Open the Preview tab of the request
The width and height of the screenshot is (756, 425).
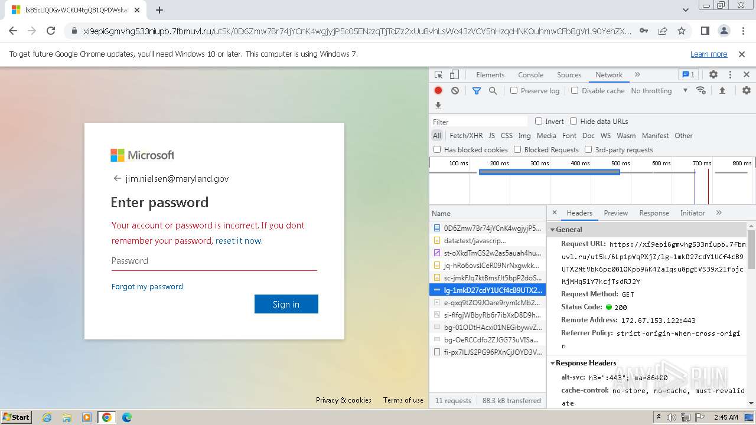615,212
